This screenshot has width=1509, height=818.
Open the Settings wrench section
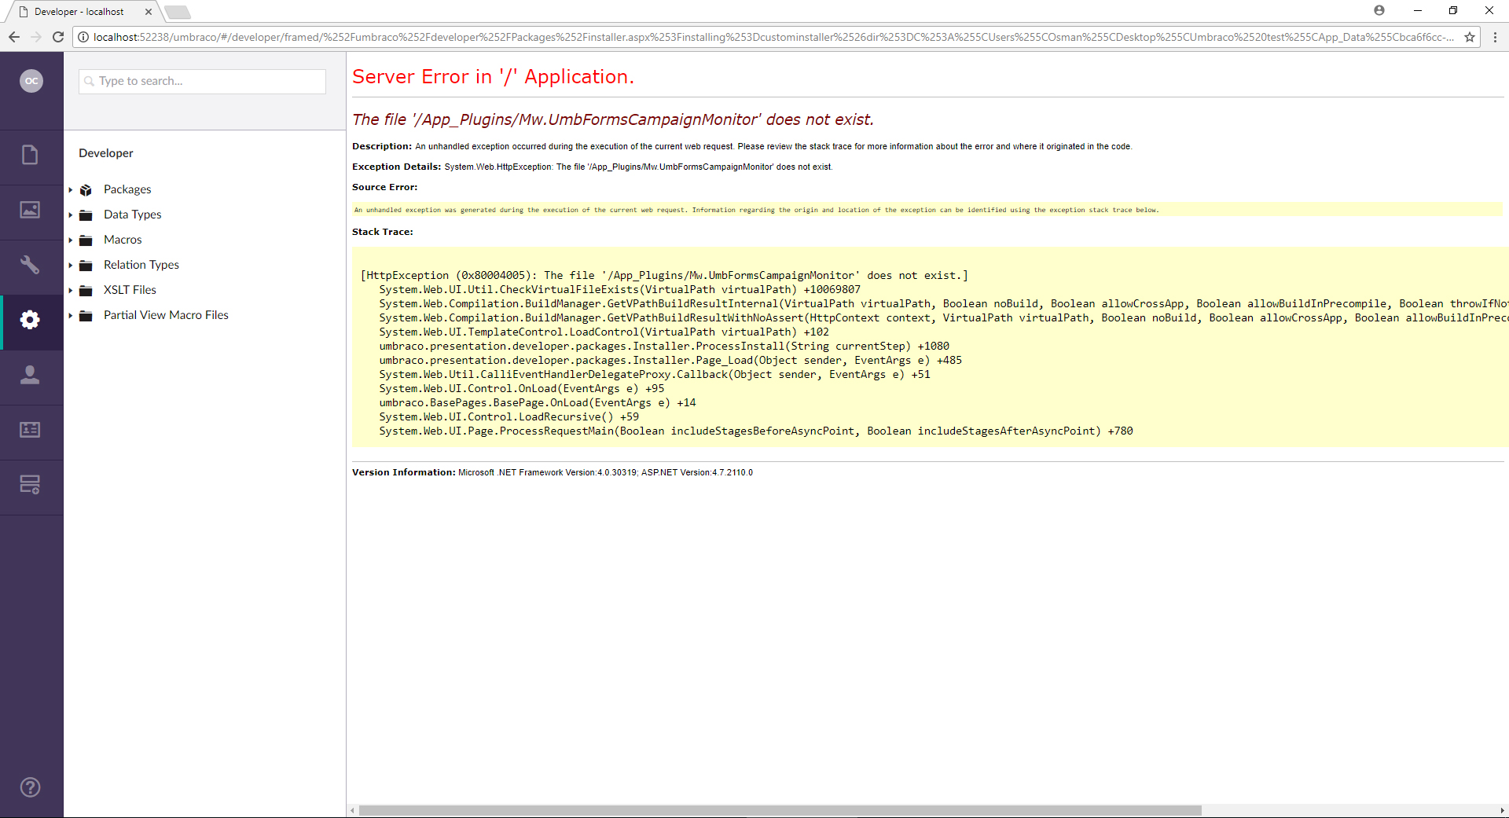[x=30, y=265]
